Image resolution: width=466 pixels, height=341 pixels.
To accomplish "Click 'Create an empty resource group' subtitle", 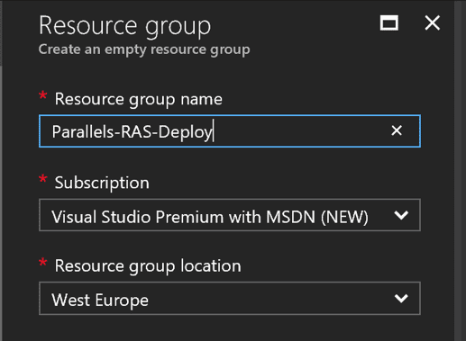I will pyautogui.click(x=144, y=49).
